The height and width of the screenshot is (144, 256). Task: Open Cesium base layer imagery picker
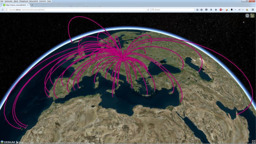[252, 16]
